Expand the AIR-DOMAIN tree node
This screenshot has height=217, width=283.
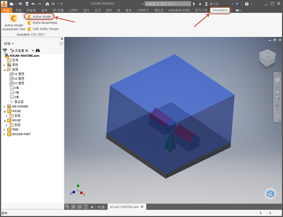point(4,107)
